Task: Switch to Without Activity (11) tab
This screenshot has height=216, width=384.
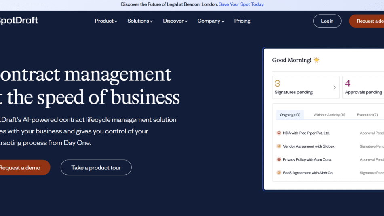Action: point(329,115)
